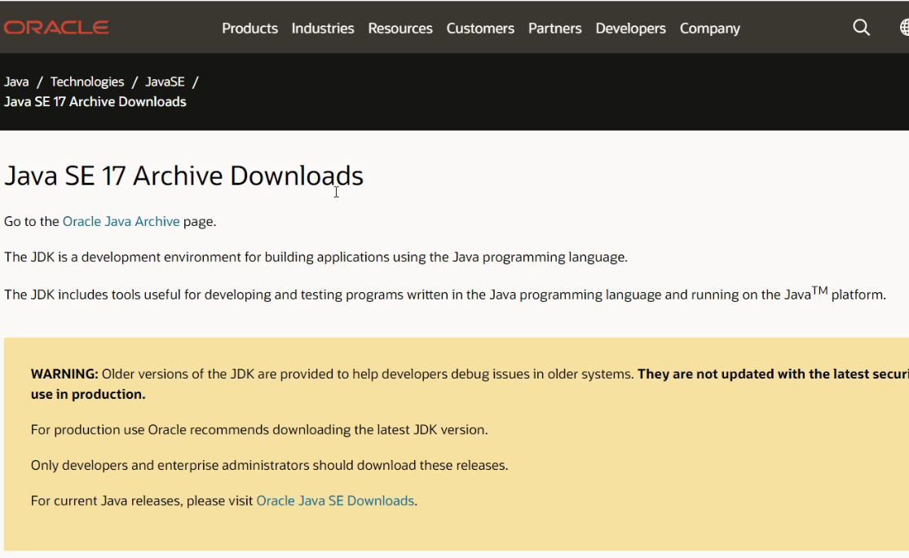909x558 pixels.
Task: Click the sentence about JDK being a development environment
Action: 316,257
